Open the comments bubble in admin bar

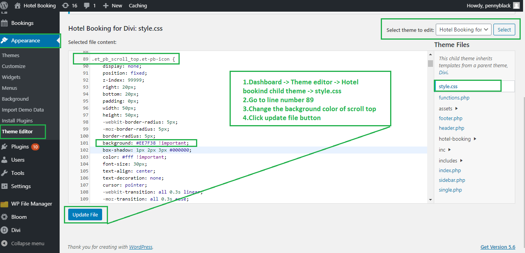click(x=87, y=5)
